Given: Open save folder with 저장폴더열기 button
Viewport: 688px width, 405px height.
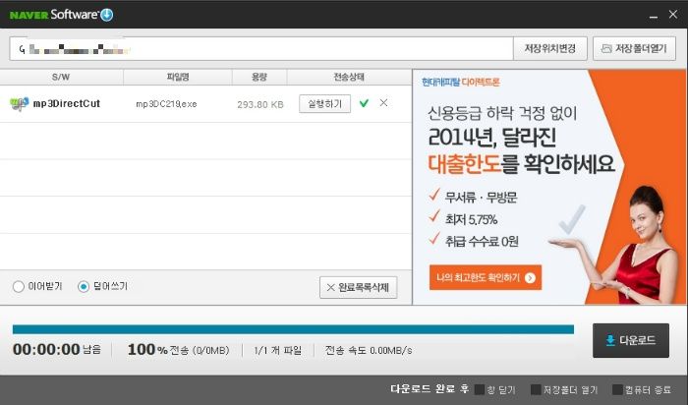Looking at the screenshot, I should [x=634, y=48].
